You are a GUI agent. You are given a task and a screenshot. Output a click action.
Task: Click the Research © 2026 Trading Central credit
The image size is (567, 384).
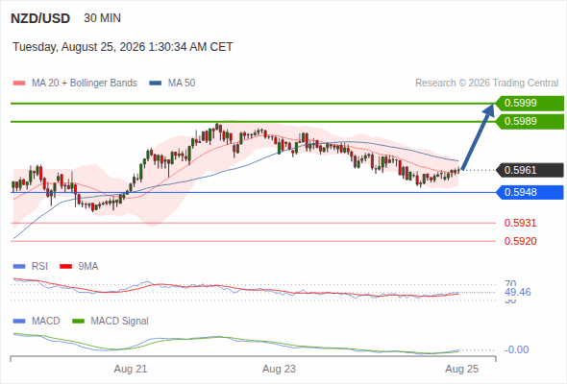pyautogui.click(x=486, y=84)
